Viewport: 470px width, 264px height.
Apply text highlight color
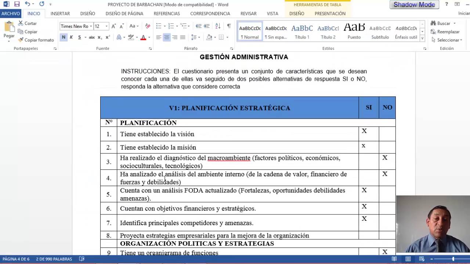[131, 37]
